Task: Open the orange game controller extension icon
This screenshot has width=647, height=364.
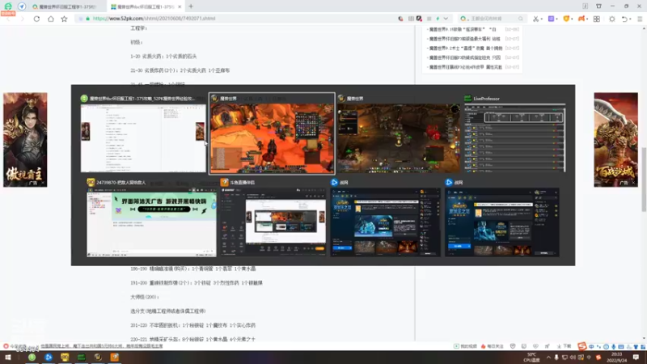Action: pyautogui.click(x=581, y=19)
